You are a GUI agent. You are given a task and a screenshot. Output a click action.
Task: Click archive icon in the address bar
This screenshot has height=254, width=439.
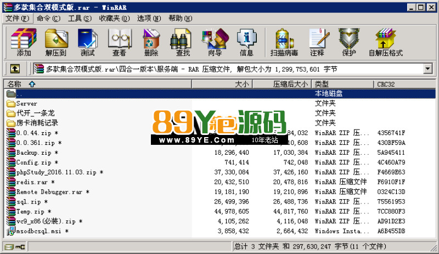point(39,69)
